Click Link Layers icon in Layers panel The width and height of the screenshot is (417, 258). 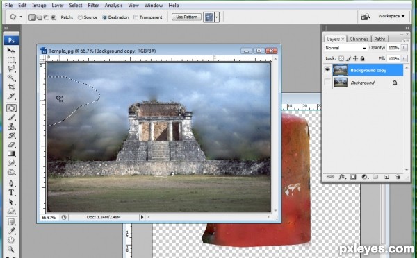(330, 177)
